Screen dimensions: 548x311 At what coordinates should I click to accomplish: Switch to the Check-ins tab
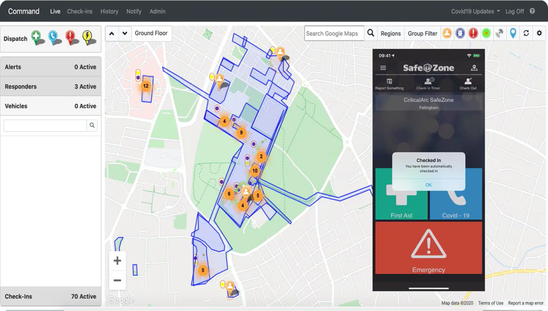pos(80,11)
